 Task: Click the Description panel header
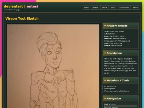pos(121,53)
